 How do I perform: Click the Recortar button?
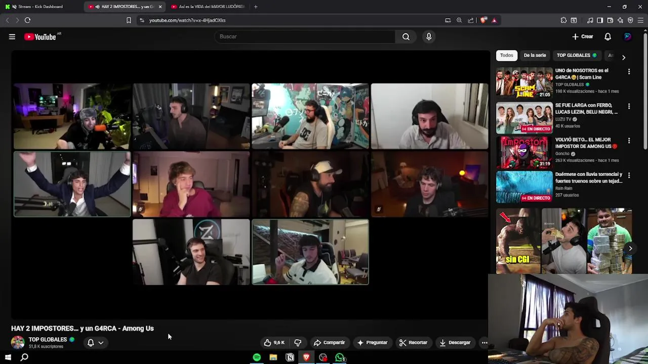pos(413,342)
